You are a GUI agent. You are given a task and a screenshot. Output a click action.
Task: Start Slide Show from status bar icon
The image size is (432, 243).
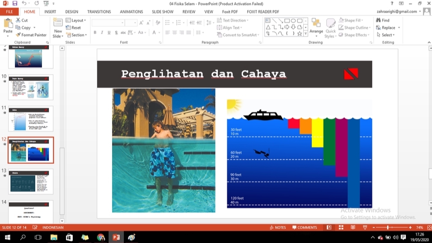[x=365, y=227]
